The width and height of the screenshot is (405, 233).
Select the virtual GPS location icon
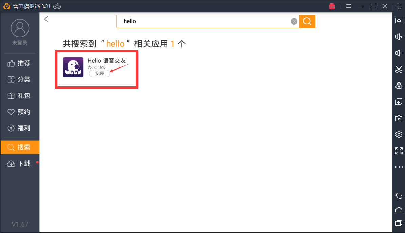(399, 85)
